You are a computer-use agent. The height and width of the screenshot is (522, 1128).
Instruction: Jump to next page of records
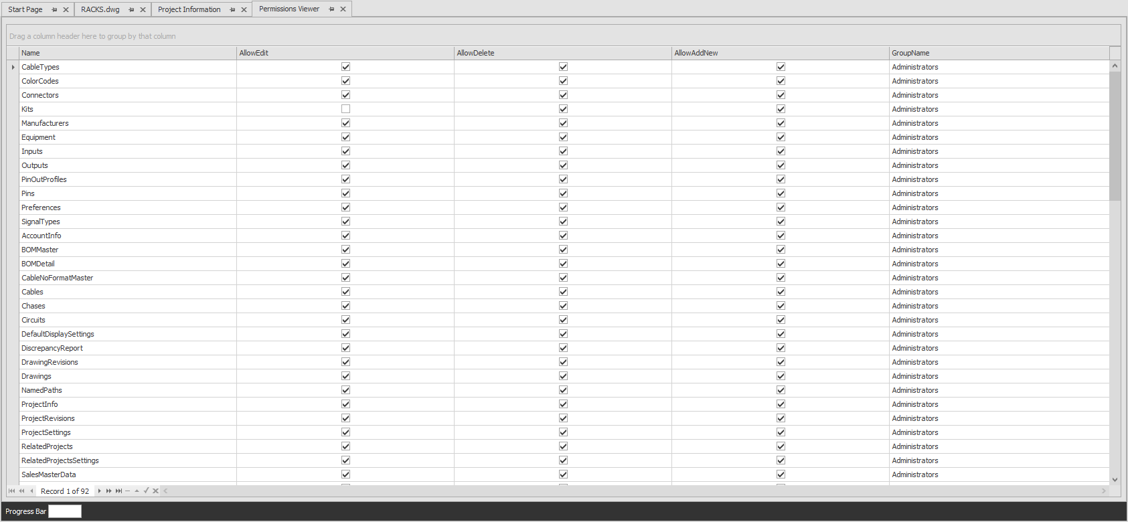point(109,491)
